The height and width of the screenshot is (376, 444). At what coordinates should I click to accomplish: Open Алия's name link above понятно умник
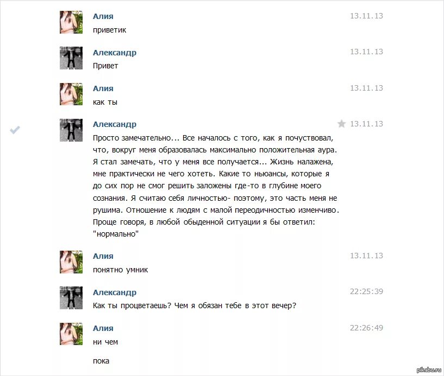pos(103,256)
